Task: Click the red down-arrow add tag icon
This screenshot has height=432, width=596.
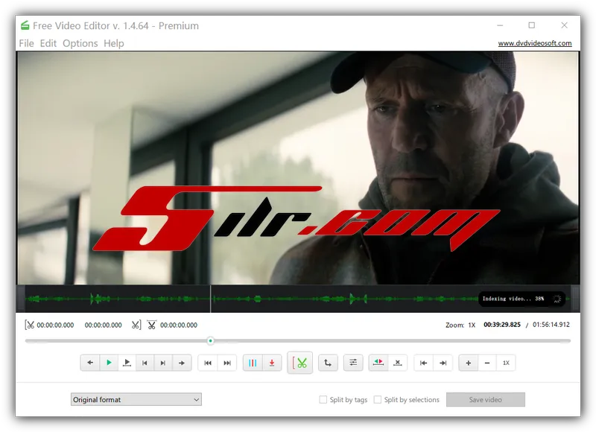Action: tap(272, 363)
